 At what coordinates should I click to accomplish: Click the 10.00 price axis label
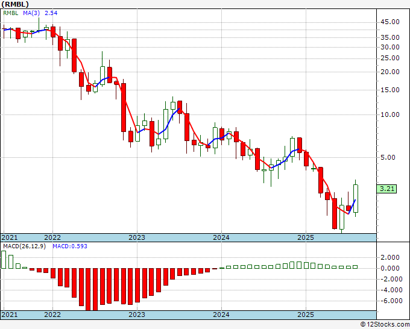(390, 114)
